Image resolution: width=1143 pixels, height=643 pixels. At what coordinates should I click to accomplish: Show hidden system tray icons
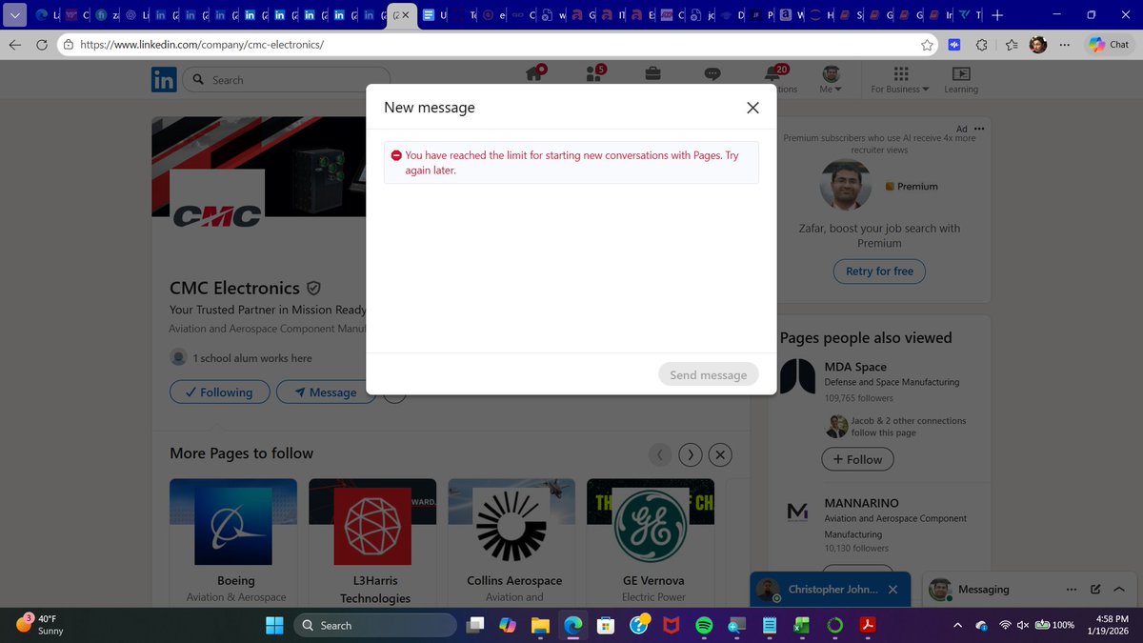957,626
